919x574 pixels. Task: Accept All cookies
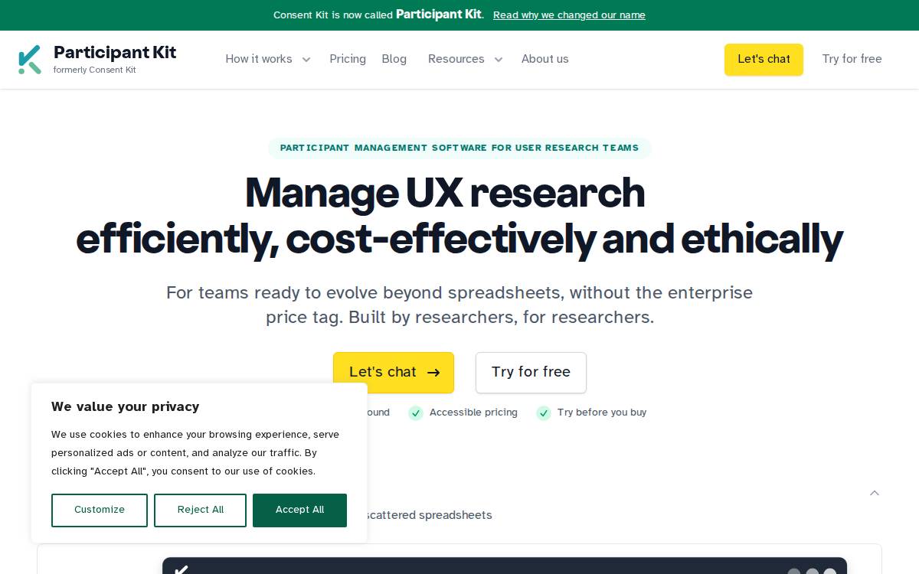coord(299,510)
